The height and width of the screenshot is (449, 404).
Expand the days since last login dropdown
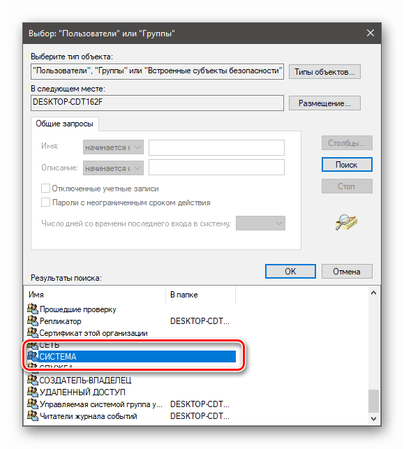[260, 223]
